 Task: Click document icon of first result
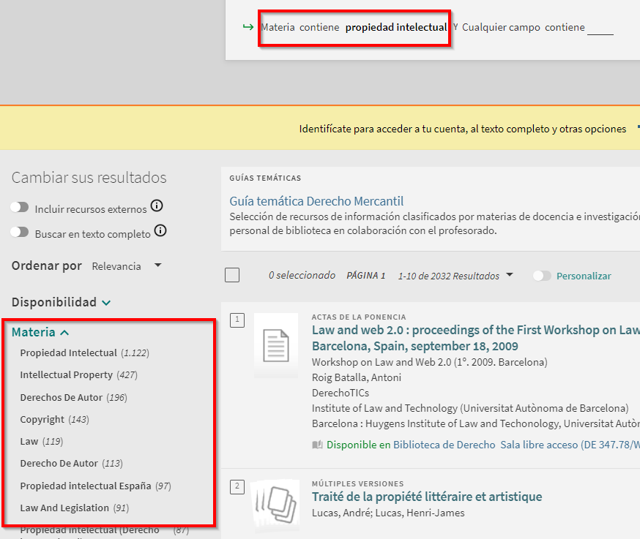(x=276, y=345)
